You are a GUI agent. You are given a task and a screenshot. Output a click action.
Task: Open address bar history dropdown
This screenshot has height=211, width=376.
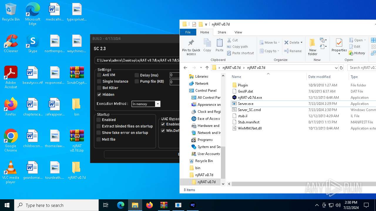pyautogui.click(x=336, y=68)
